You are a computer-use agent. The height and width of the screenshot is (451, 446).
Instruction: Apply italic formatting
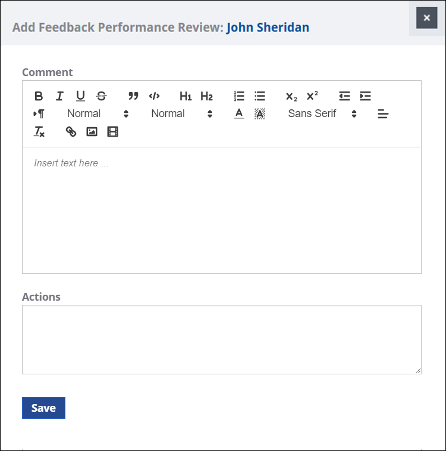59,96
